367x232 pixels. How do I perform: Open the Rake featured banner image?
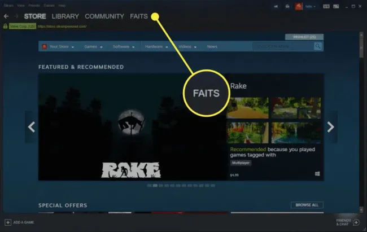[x=132, y=127]
